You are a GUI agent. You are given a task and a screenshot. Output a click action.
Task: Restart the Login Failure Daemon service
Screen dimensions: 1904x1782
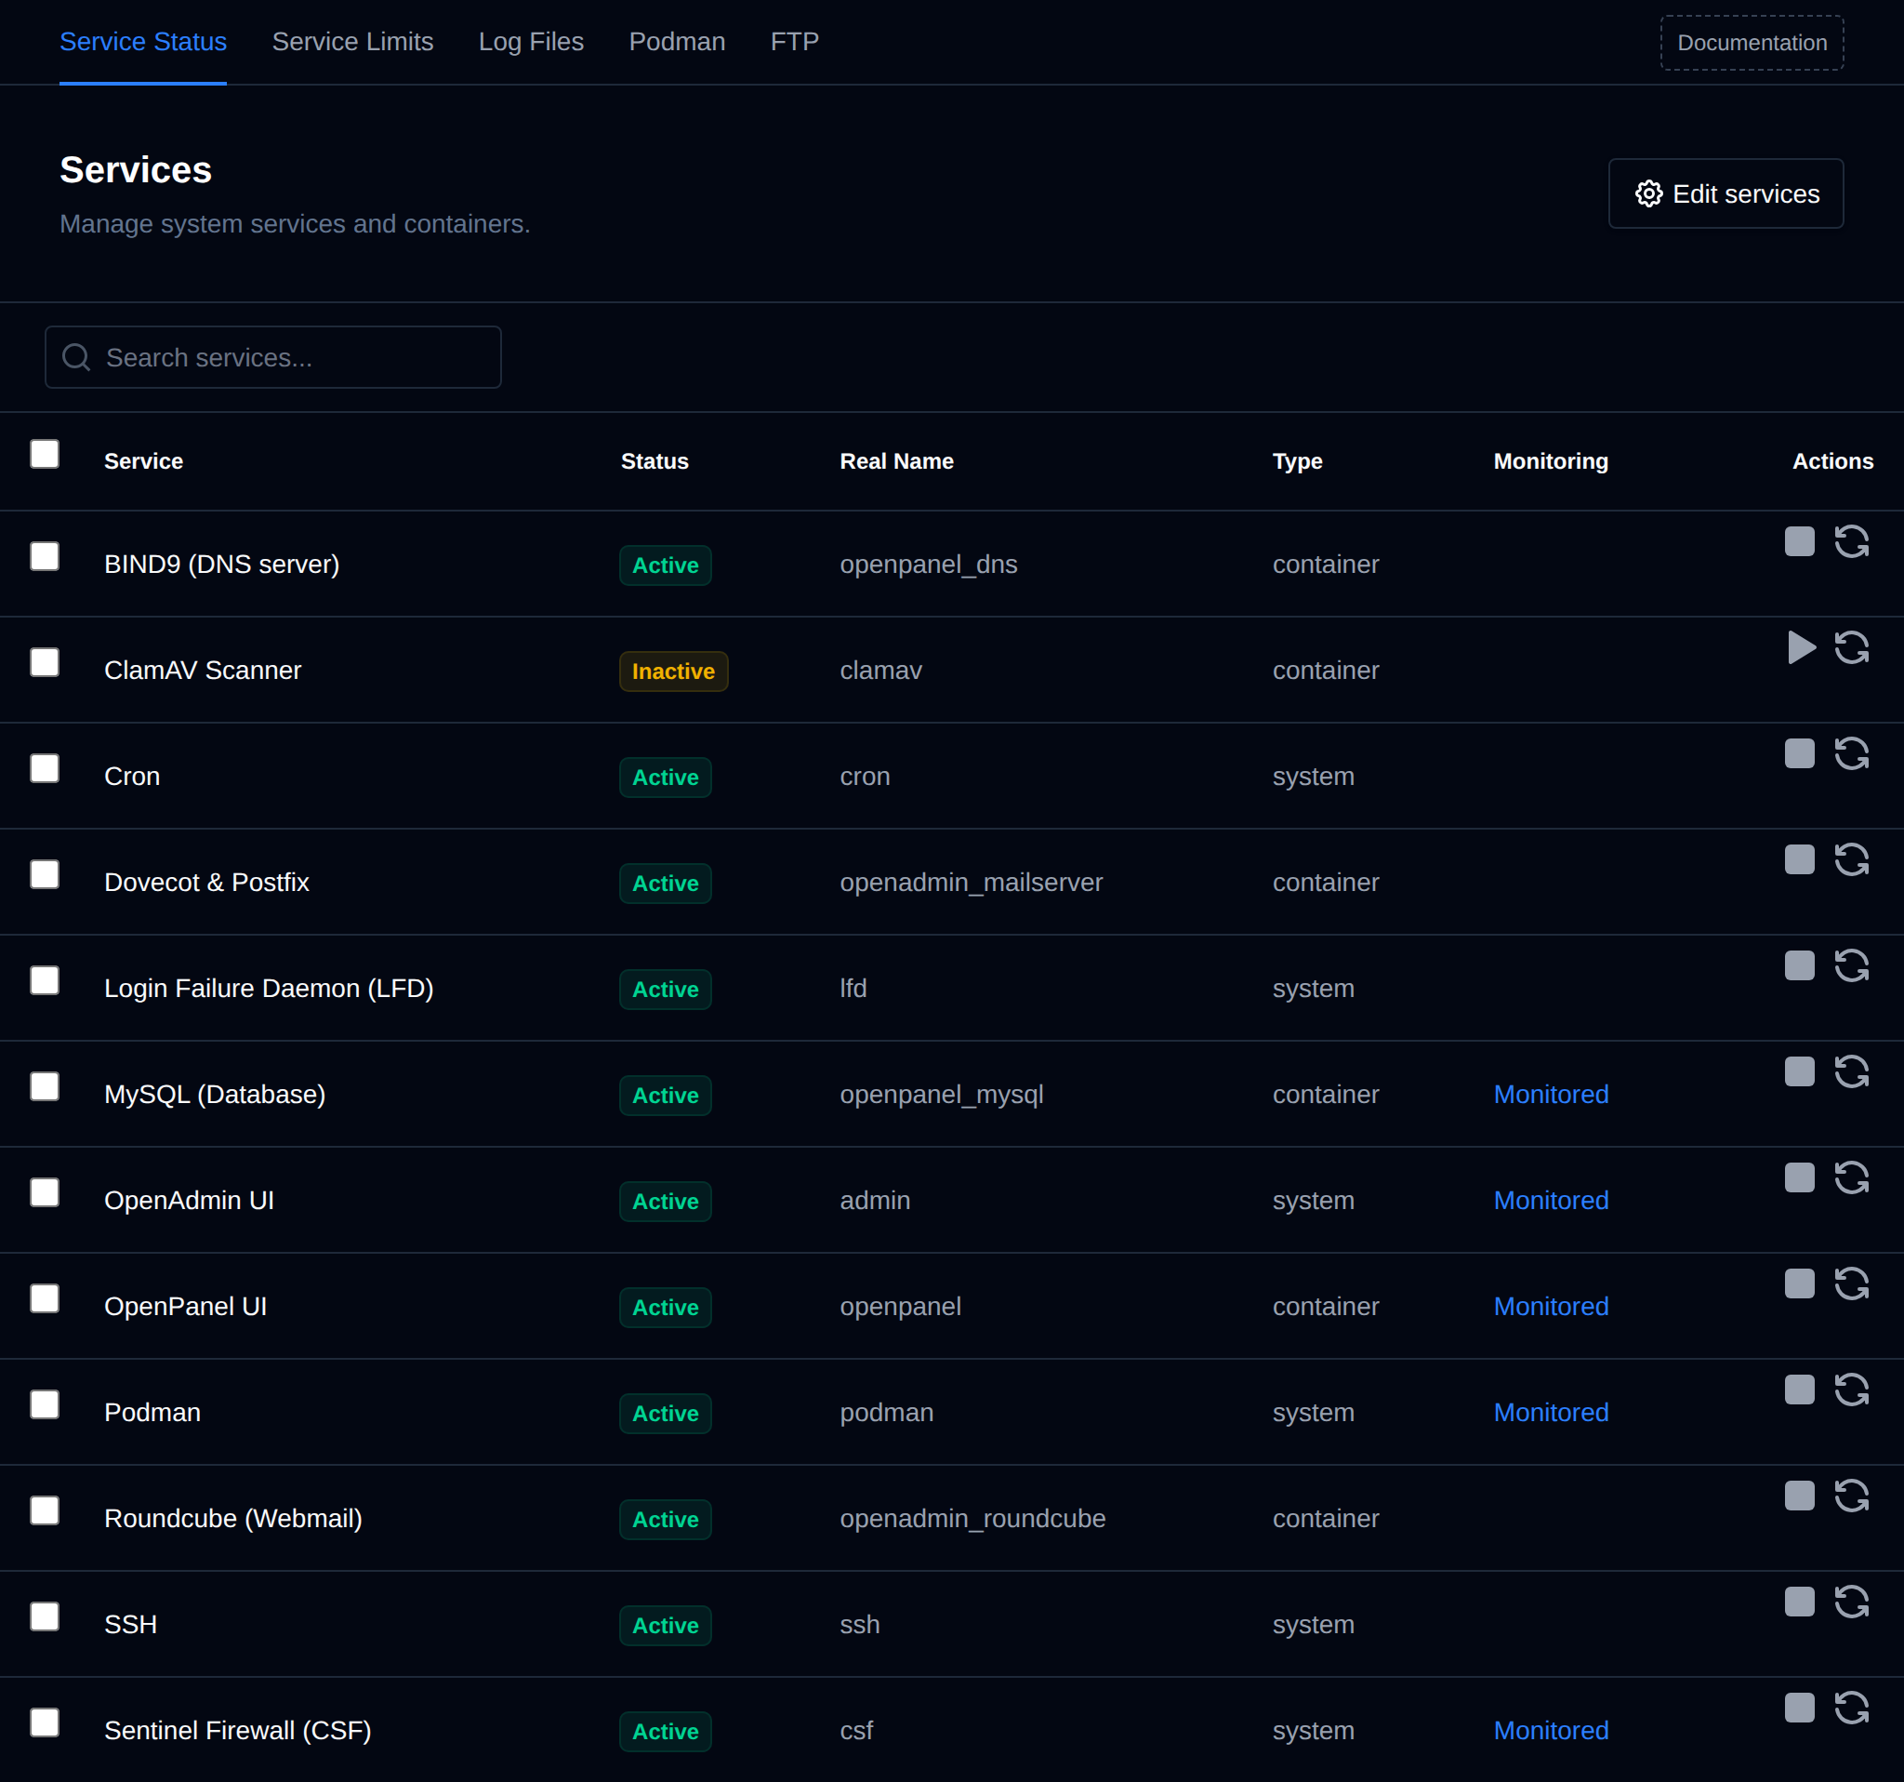pos(1851,965)
